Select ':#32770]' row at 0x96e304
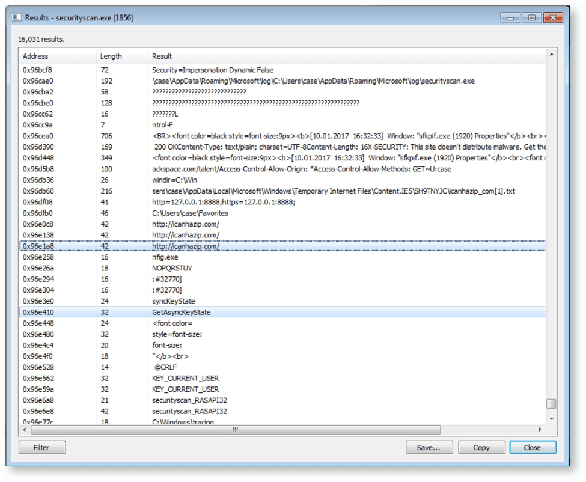 [x=282, y=290]
